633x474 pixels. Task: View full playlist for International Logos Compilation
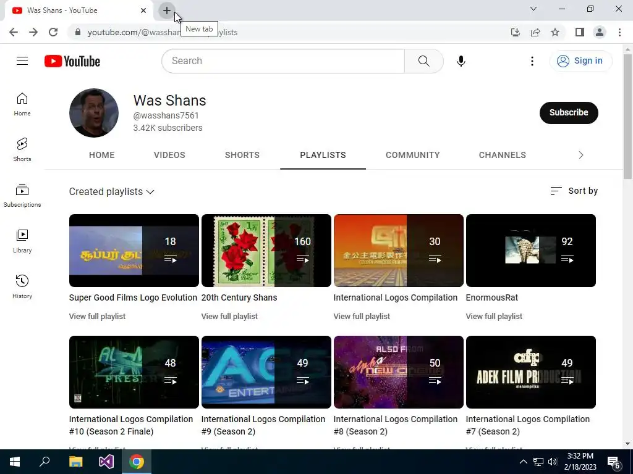point(362,317)
